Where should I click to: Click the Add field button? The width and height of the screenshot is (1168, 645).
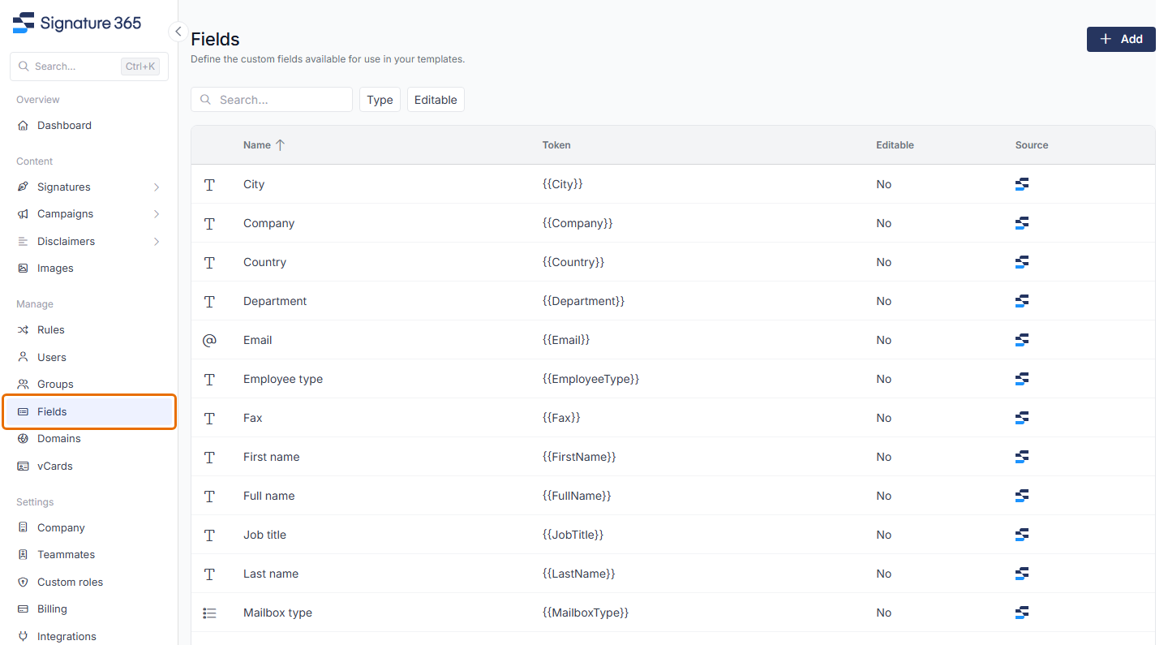coord(1121,39)
